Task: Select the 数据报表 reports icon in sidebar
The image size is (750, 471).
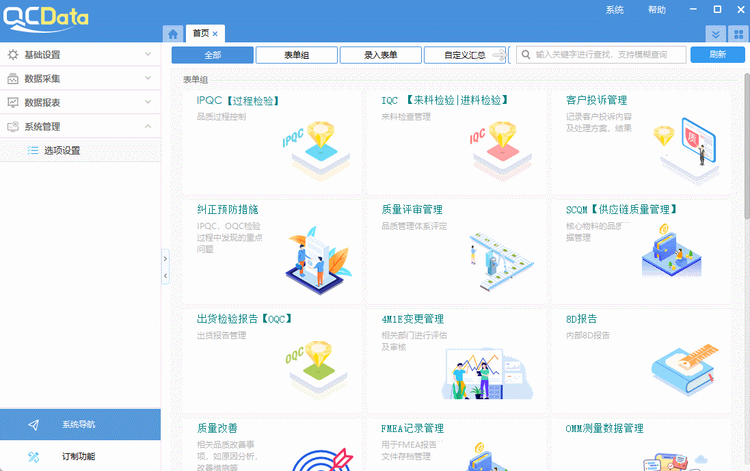Action: coord(12,102)
